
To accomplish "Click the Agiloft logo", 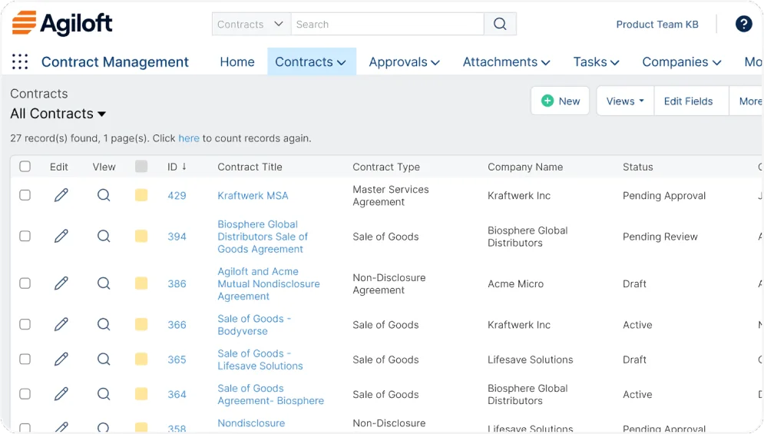I will tap(62, 23).
